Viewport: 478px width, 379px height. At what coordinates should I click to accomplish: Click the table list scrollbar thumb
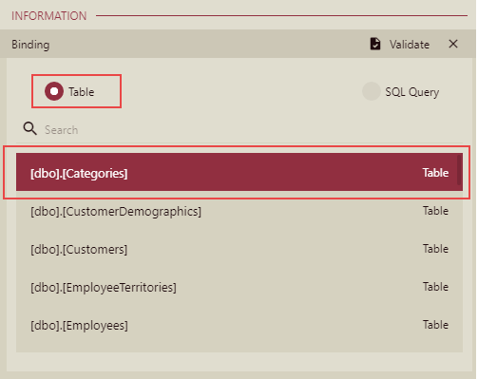[x=459, y=170]
